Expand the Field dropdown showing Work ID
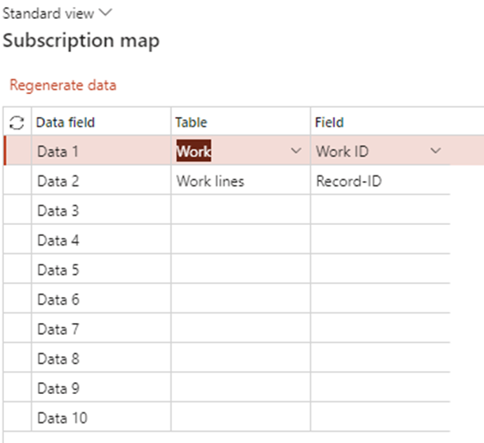Viewport: 484px width, 443px height. (436, 151)
